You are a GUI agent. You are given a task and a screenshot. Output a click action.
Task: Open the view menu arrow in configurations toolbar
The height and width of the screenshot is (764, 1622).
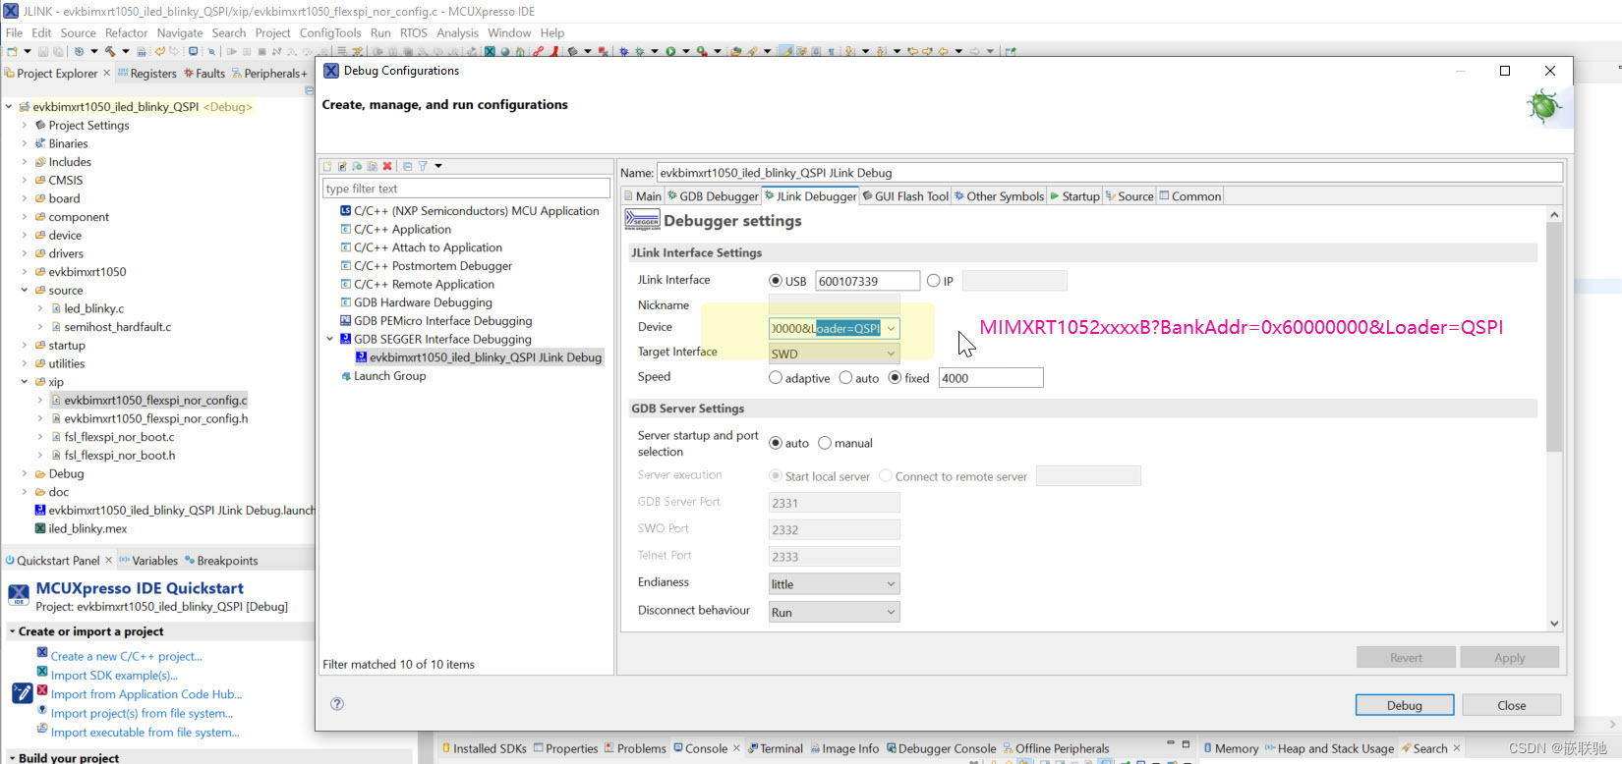tap(438, 166)
